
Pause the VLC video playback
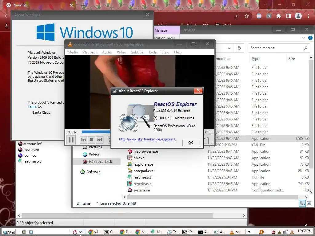point(71,140)
